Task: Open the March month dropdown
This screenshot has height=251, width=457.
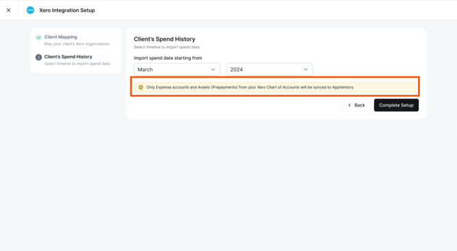Action: pos(177,70)
